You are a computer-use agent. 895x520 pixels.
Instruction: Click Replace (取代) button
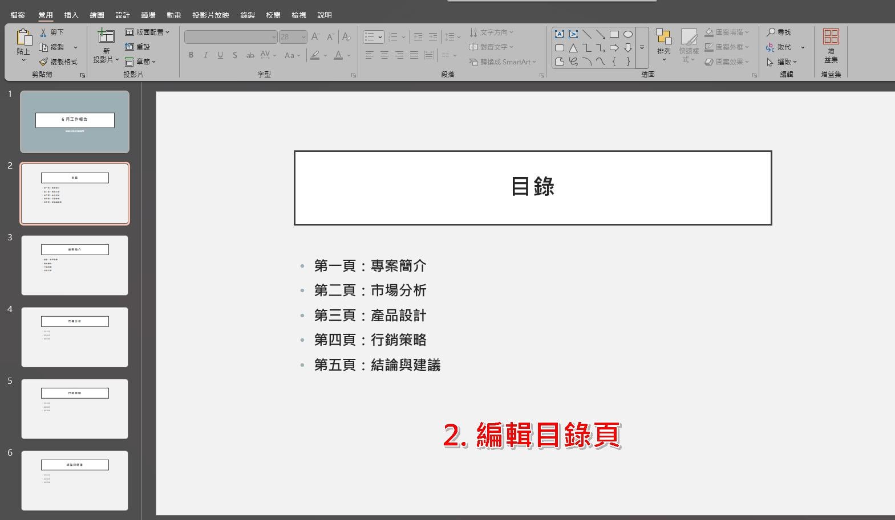pyautogui.click(x=779, y=47)
